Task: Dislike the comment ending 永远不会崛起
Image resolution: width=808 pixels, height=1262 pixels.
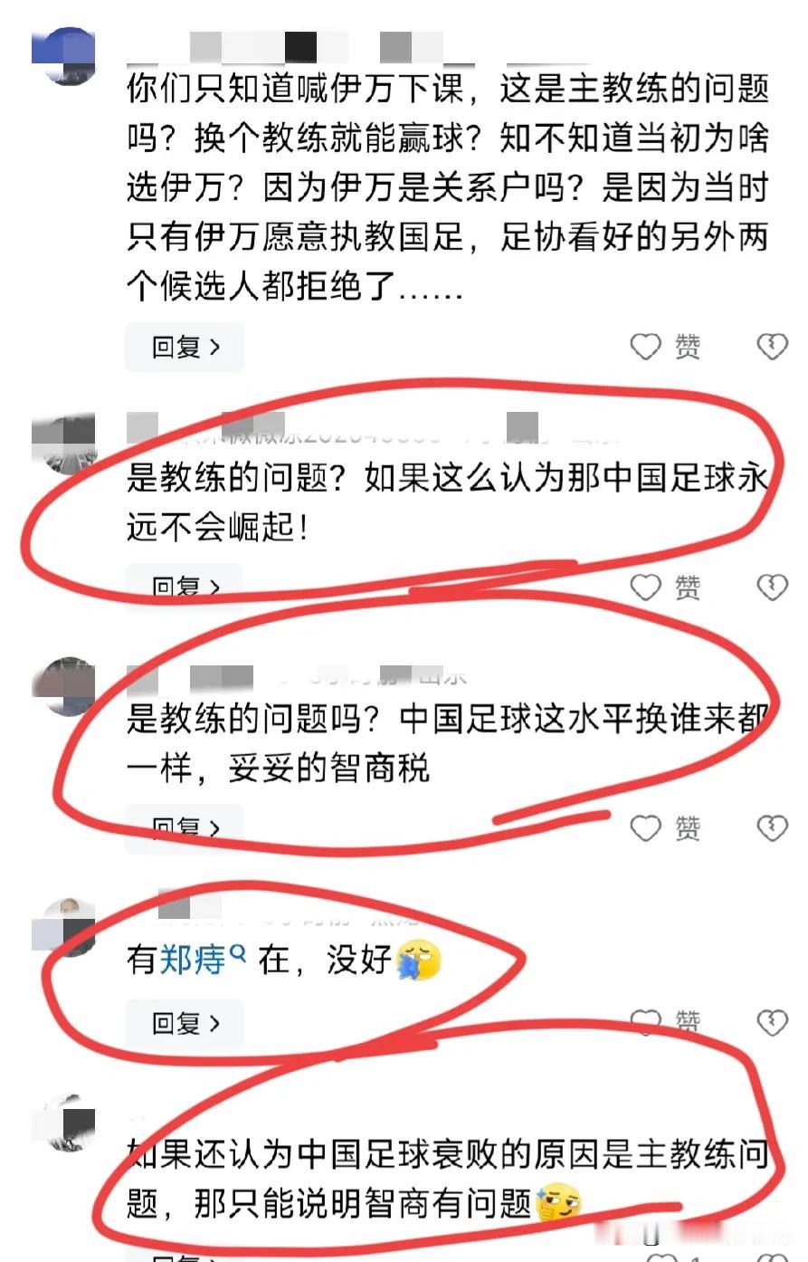Action: [x=772, y=588]
